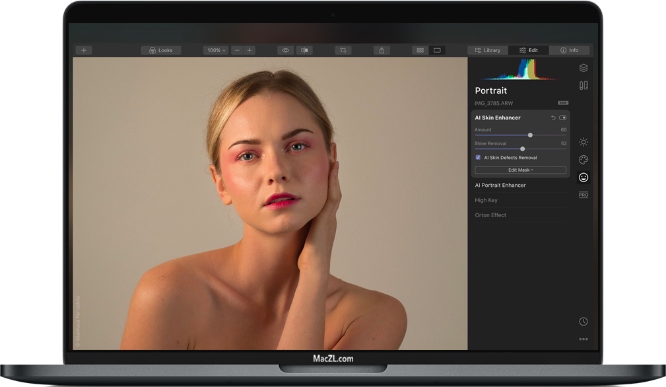Open the Edit Mask dropdown
The image size is (666, 387).
point(520,170)
